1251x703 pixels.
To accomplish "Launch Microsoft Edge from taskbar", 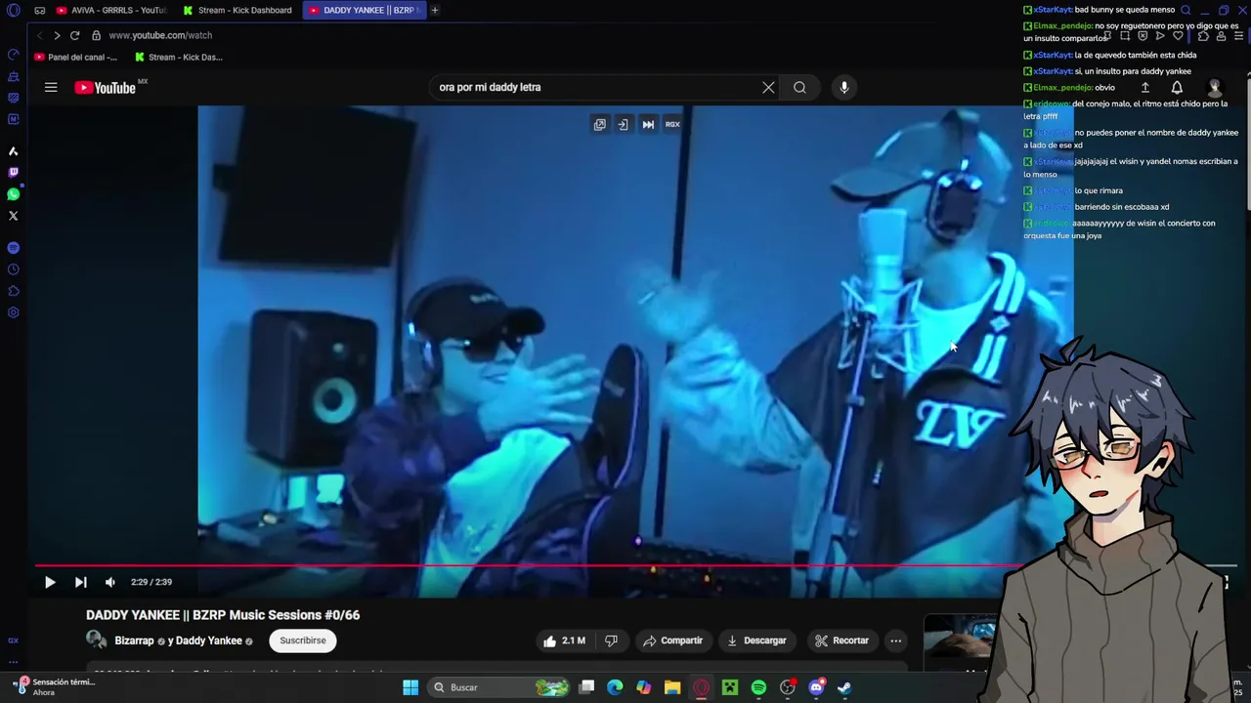I will [615, 687].
